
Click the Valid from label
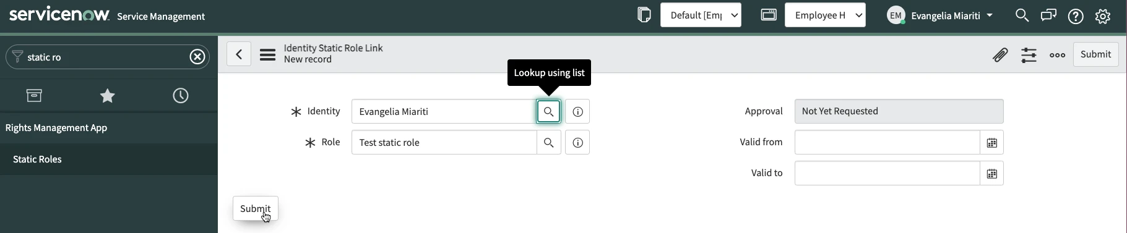click(x=761, y=142)
